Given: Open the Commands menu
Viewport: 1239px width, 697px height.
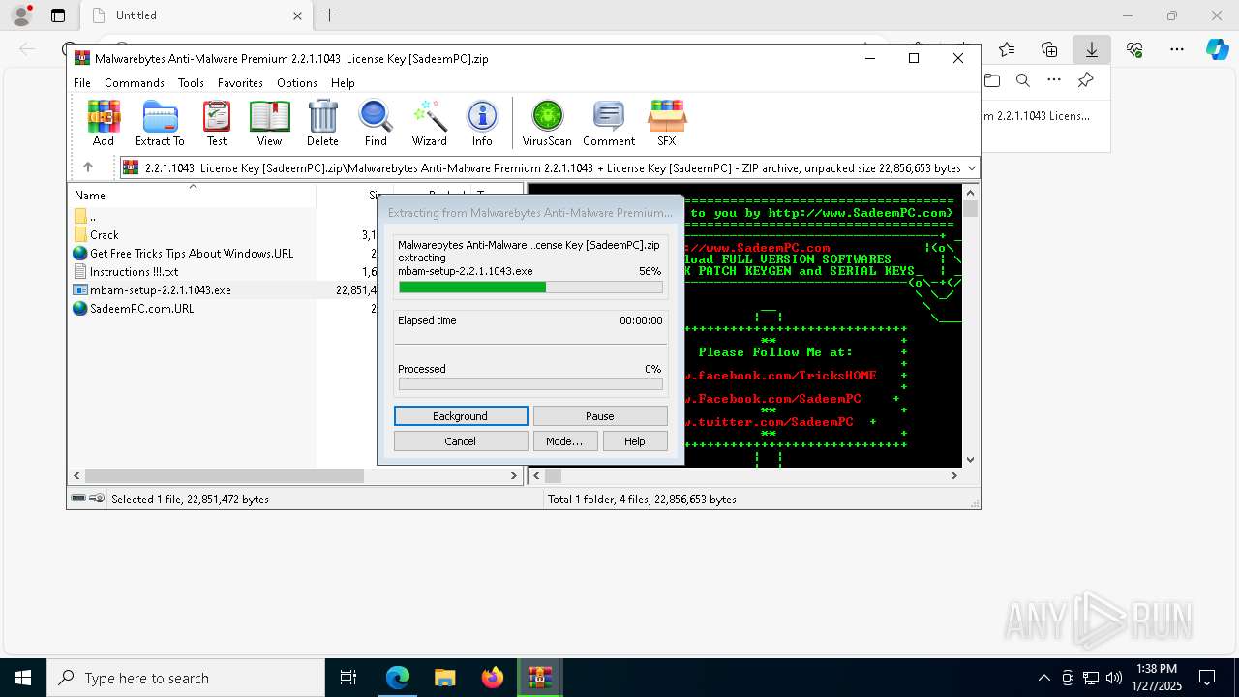Looking at the screenshot, I should 135,83.
